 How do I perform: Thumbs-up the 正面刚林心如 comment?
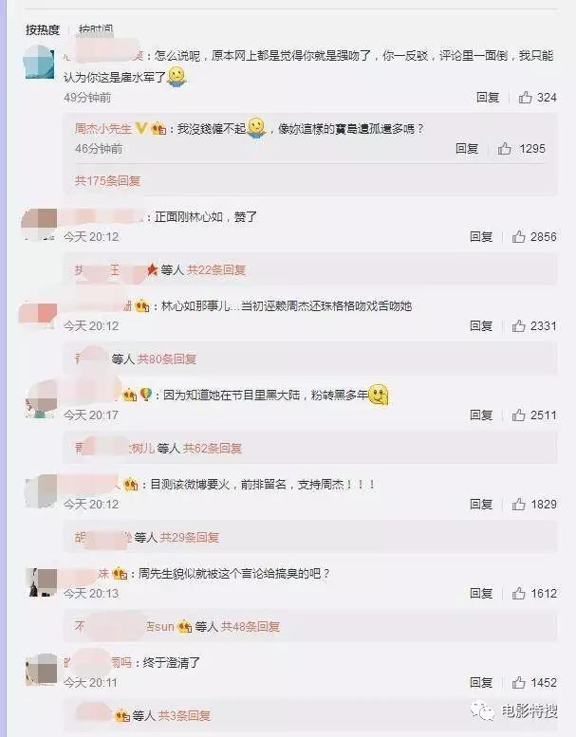(x=519, y=236)
